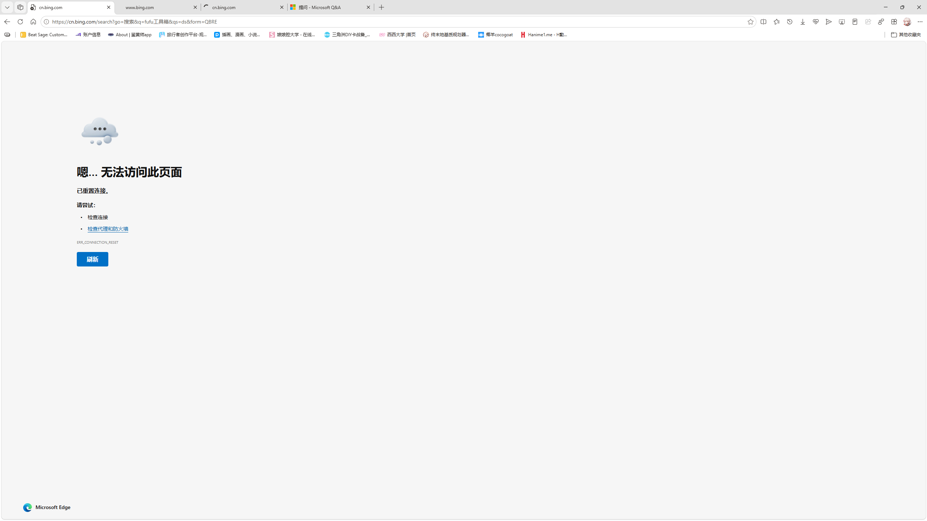Open browsing history
Screen dimensions: 927x521
pos(790,22)
